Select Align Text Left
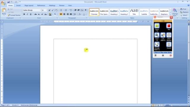This screenshot has height=107, width=190. [x=61, y=14]
